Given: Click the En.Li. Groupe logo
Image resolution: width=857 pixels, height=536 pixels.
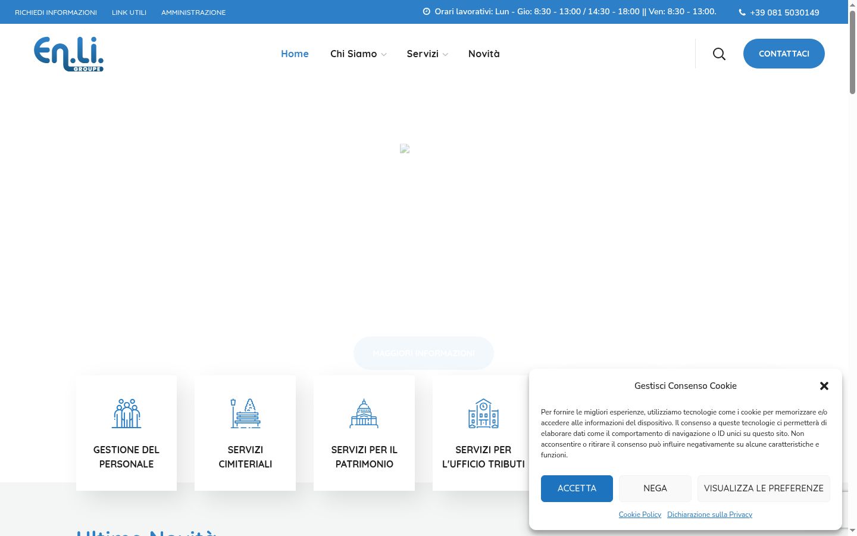Looking at the screenshot, I should (x=68, y=54).
